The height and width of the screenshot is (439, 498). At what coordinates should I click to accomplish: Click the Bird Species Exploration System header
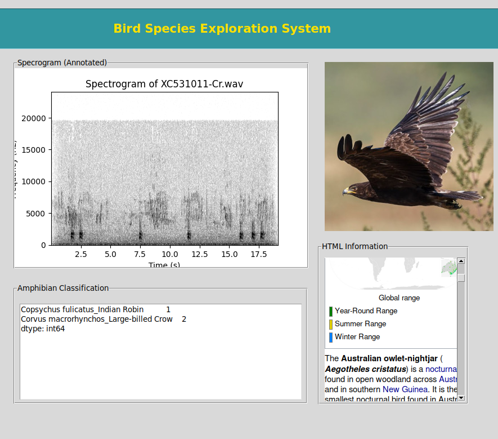pyautogui.click(x=222, y=29)
